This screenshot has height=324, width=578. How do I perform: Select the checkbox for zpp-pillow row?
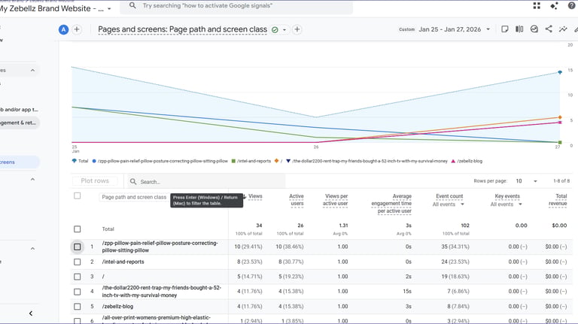click(x=77, y=247)
